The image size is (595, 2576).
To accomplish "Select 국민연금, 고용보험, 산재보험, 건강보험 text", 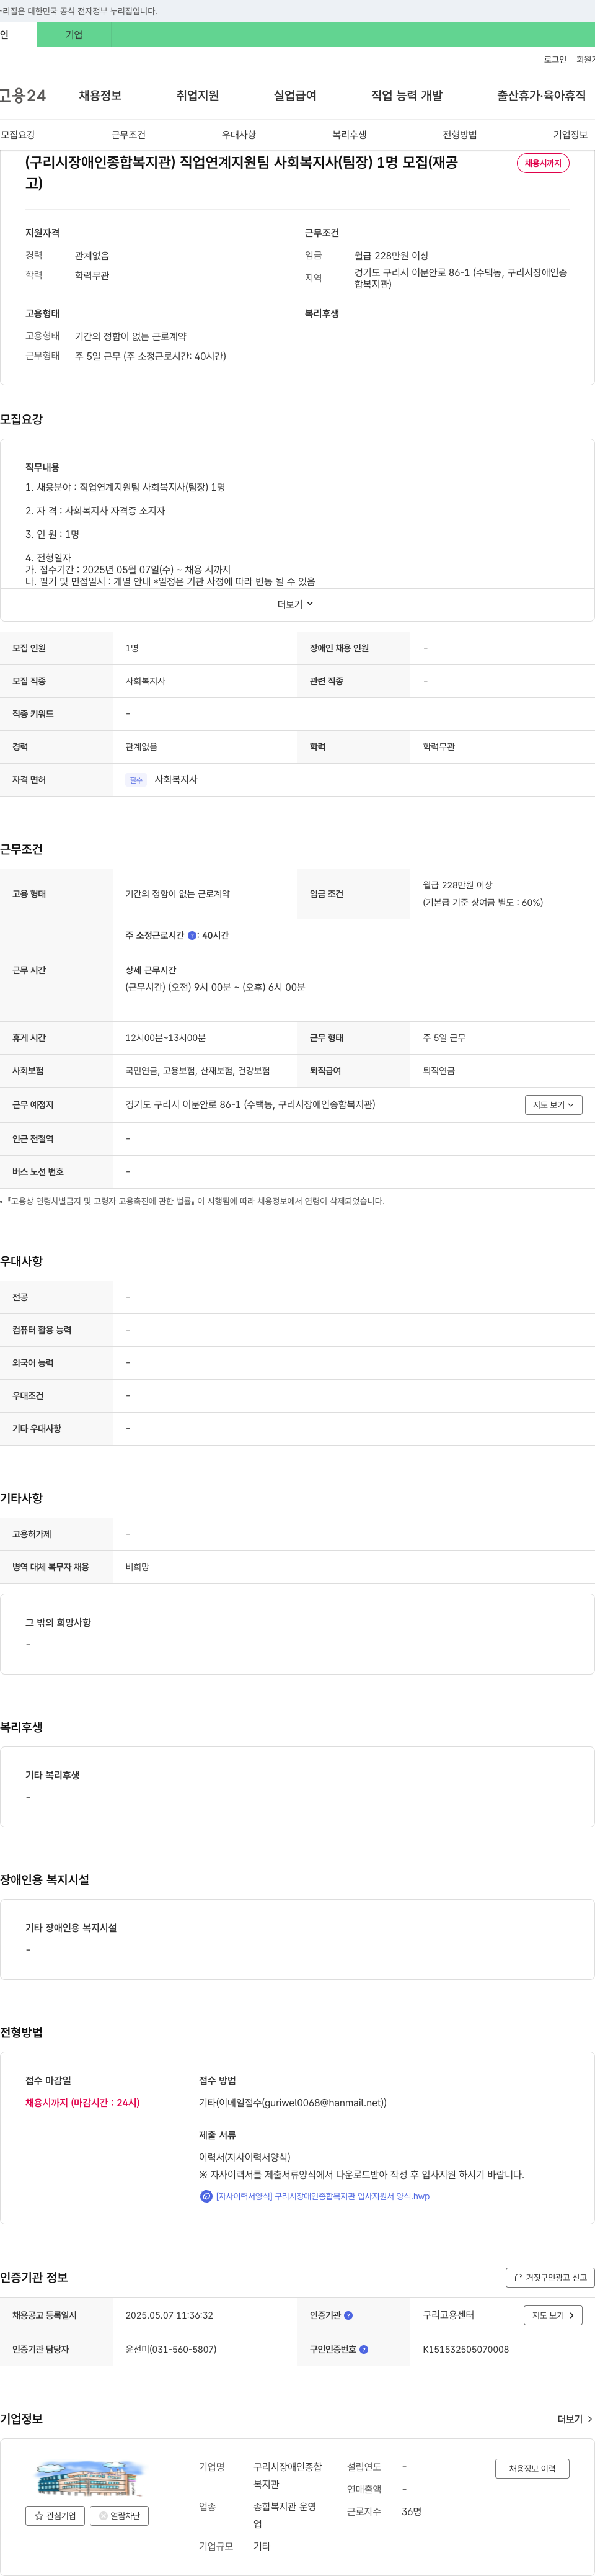I will (x=198, y=1071).
